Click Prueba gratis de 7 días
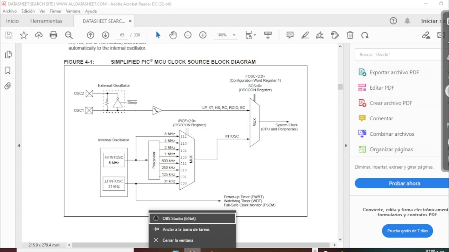This screenshot has width=449, height=252. point(407,231)
